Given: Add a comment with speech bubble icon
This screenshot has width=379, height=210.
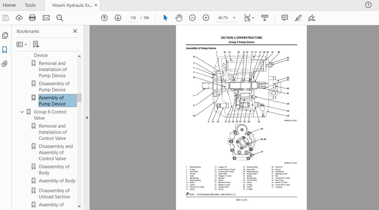Looking at the screenshot, I should (285, 18).
